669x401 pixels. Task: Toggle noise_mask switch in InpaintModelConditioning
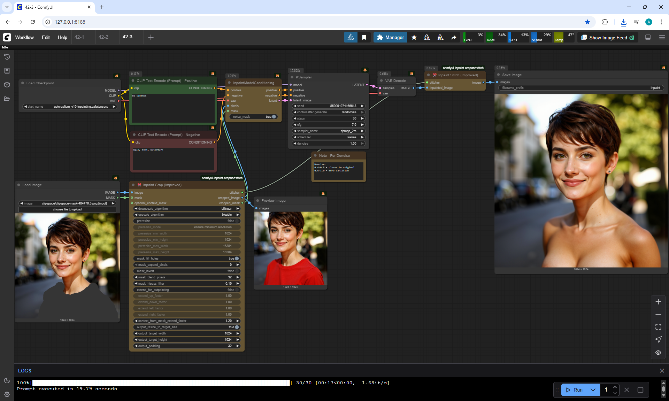coord(274,117)
